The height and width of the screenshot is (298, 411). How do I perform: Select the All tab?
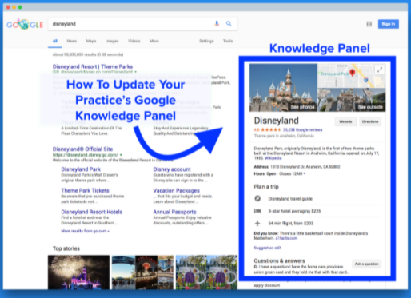[55, 41]
